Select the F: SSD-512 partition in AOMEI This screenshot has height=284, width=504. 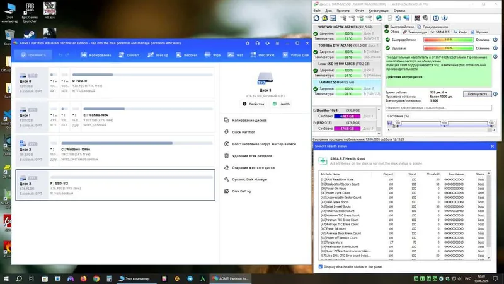click(131, 185)
